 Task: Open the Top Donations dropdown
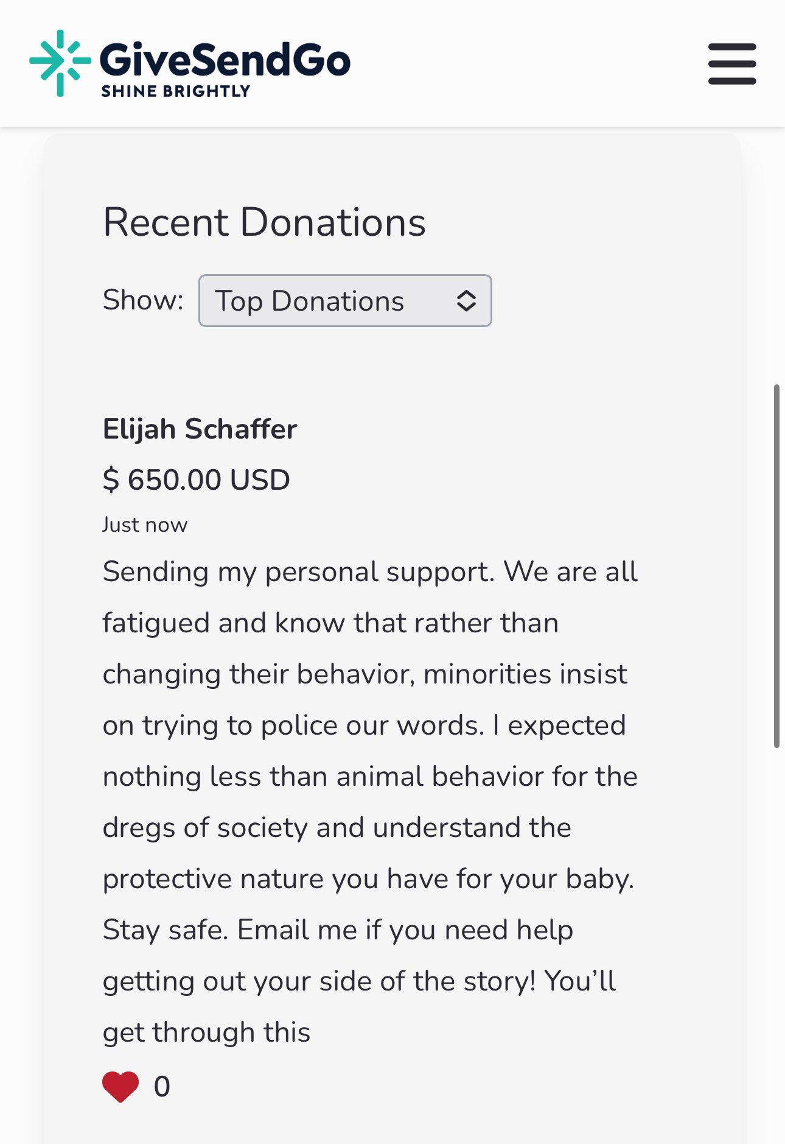(344, 301)
